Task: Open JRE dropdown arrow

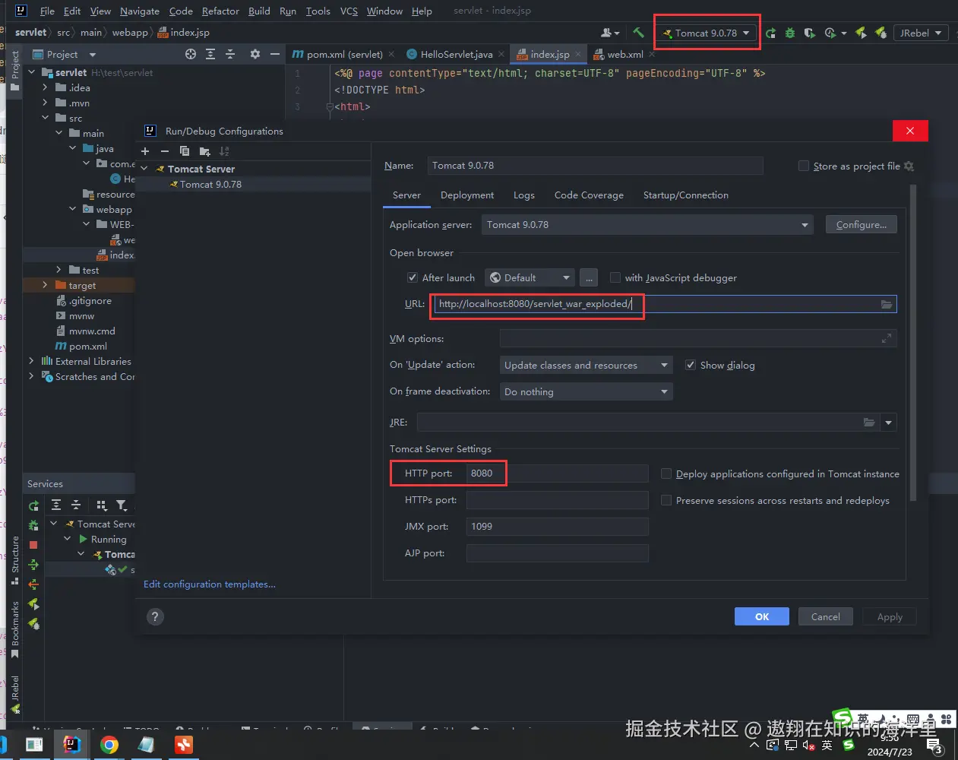Action: pyautogui.click(x=888, y=423)
